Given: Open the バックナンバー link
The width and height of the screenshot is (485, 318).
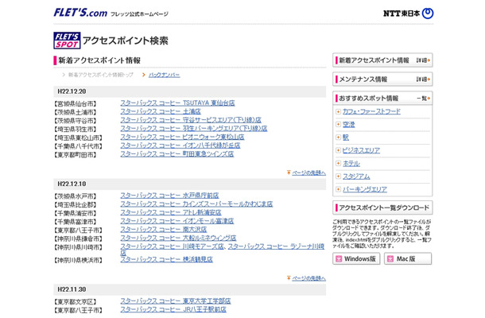Looking at the screenshot, I should [x=165, y=75].
